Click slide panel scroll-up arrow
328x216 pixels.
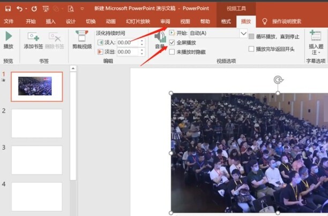73,68
